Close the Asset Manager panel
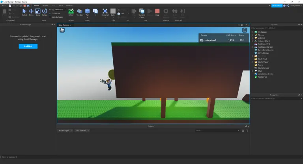Screen dimensions: 303x164 coord(55,24)
